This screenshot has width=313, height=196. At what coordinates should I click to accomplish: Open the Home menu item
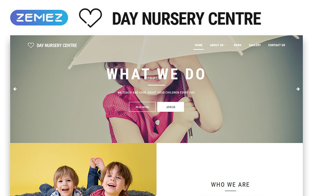tap(198, 45)
